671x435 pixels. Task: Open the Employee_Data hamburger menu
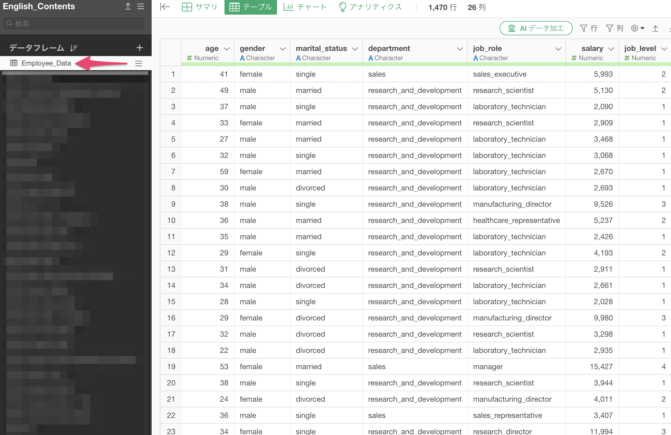[138, 63]
